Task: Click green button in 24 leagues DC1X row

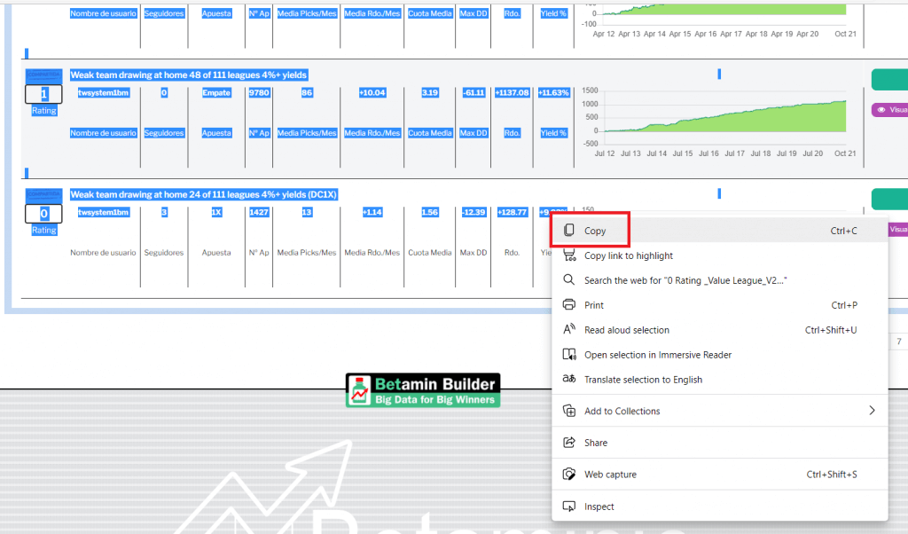Action: click(890, 200)
